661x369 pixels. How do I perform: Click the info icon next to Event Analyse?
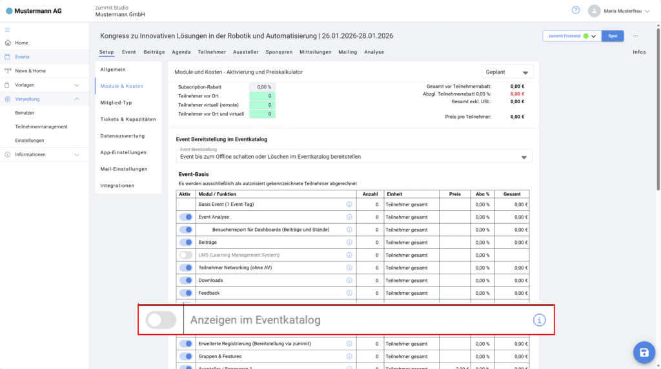(349, 217)
